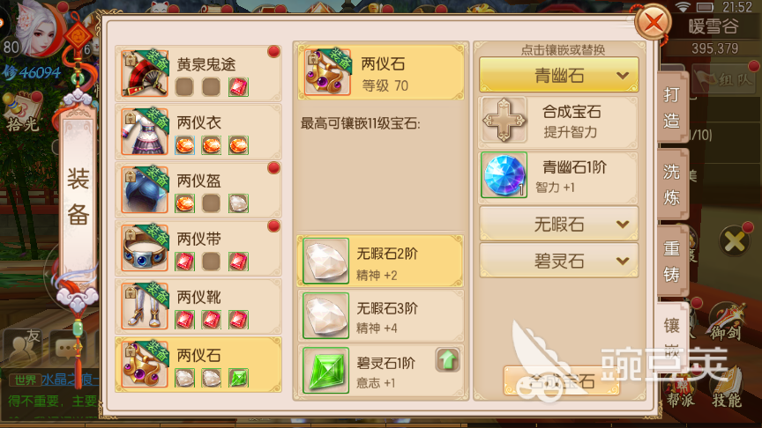Select the 两仪靴 boots equipment icon
Screen dimensions: 762x428
click(x=145, y=306)
